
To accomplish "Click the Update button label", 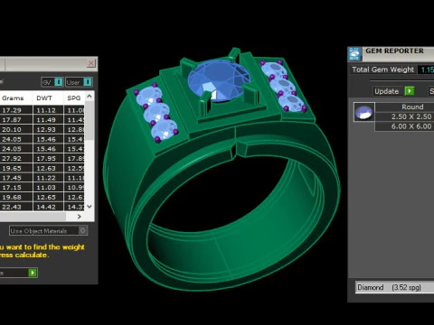I will [x=386, y=91].
